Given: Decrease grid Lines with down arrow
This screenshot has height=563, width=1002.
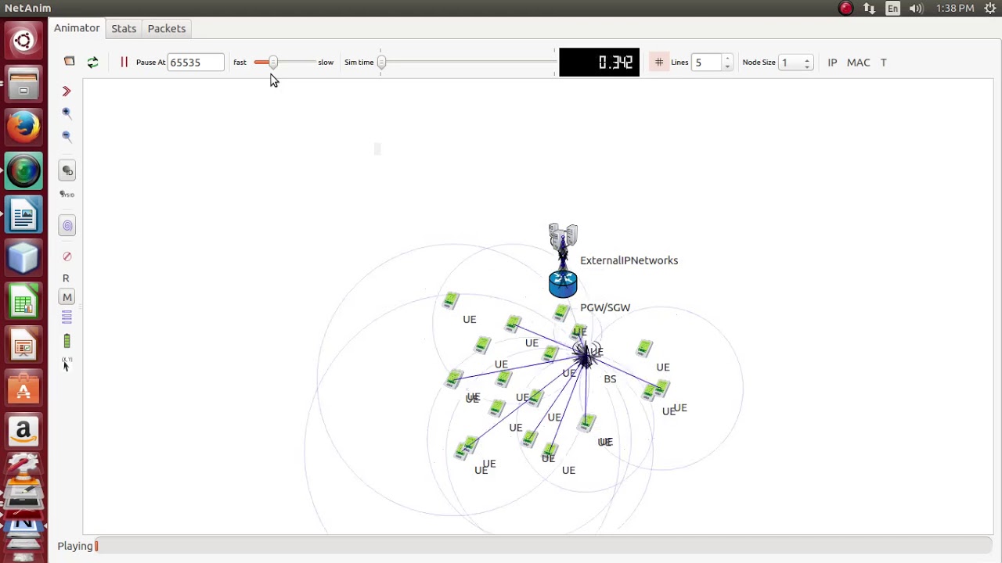Looking at the screenshot, I should click(727, 66).
